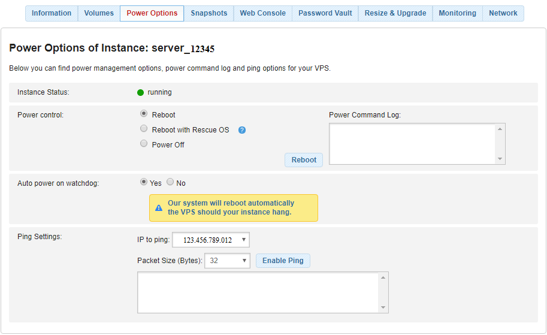Click the watchdog warning triangle icon
The image size is (547, 335).
pos(159,208)
